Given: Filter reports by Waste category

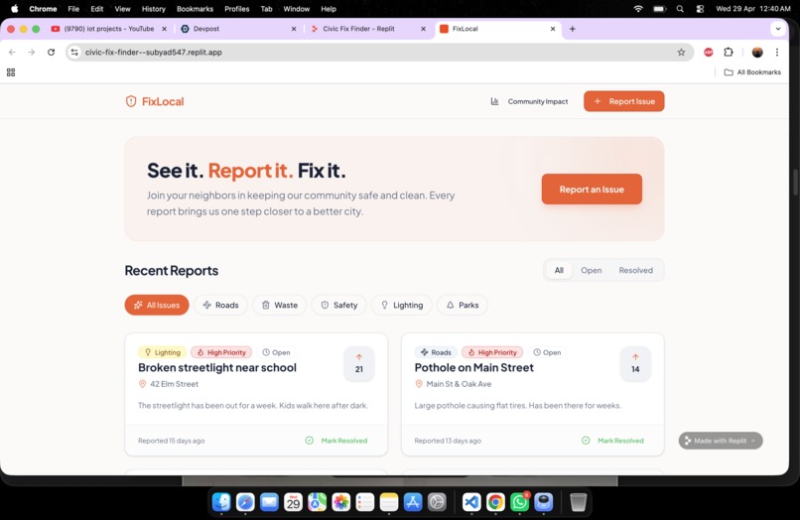Looking at the screenshot, I should (x=280, y=306).
